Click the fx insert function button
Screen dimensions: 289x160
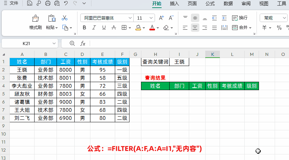coord(83,43)
